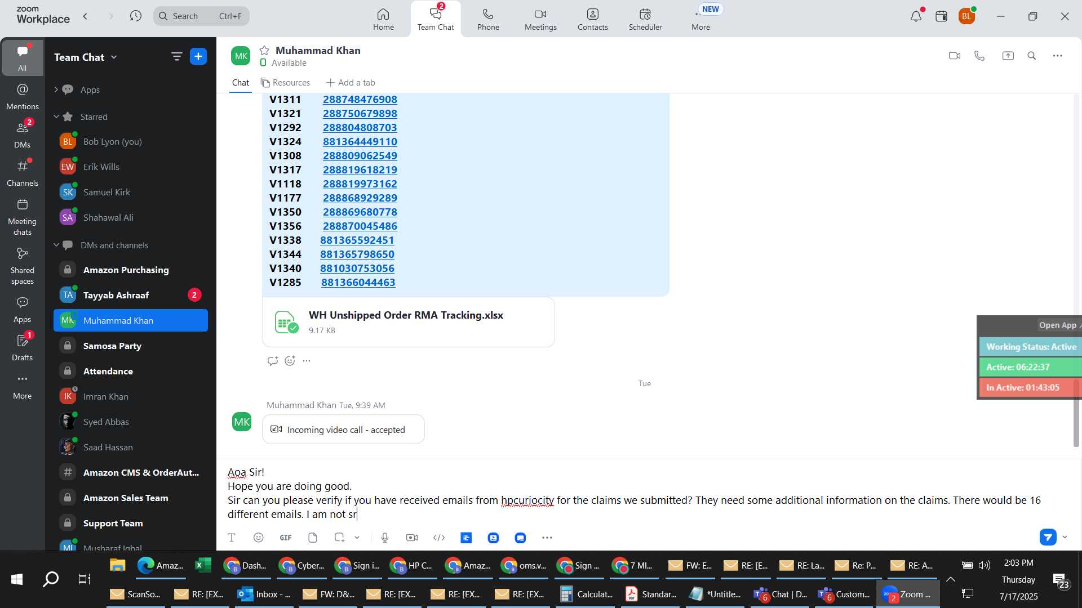Click the share screen icon in chat header
Screen dimensions: 1082x608
[1008, 56]
